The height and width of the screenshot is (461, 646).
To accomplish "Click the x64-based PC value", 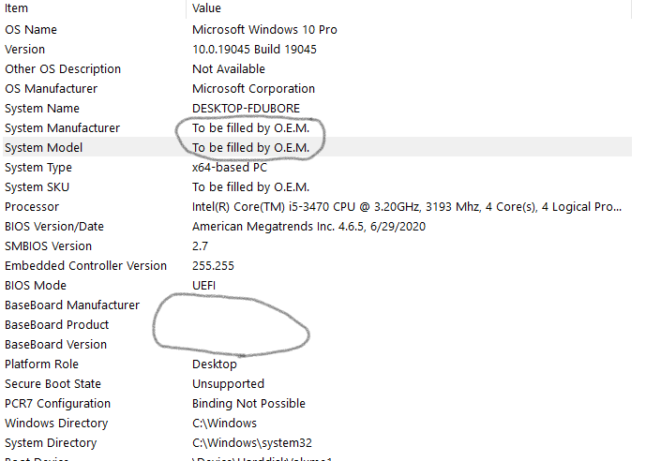I will tap(230, 168).
